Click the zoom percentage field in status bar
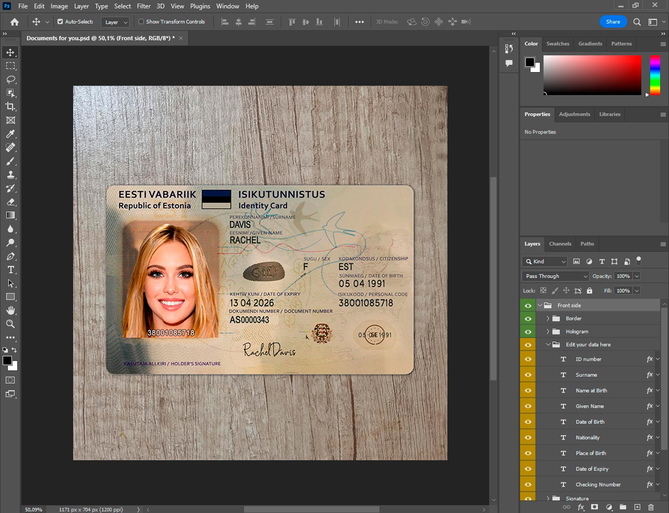669x513 pixels. [34, 509]
